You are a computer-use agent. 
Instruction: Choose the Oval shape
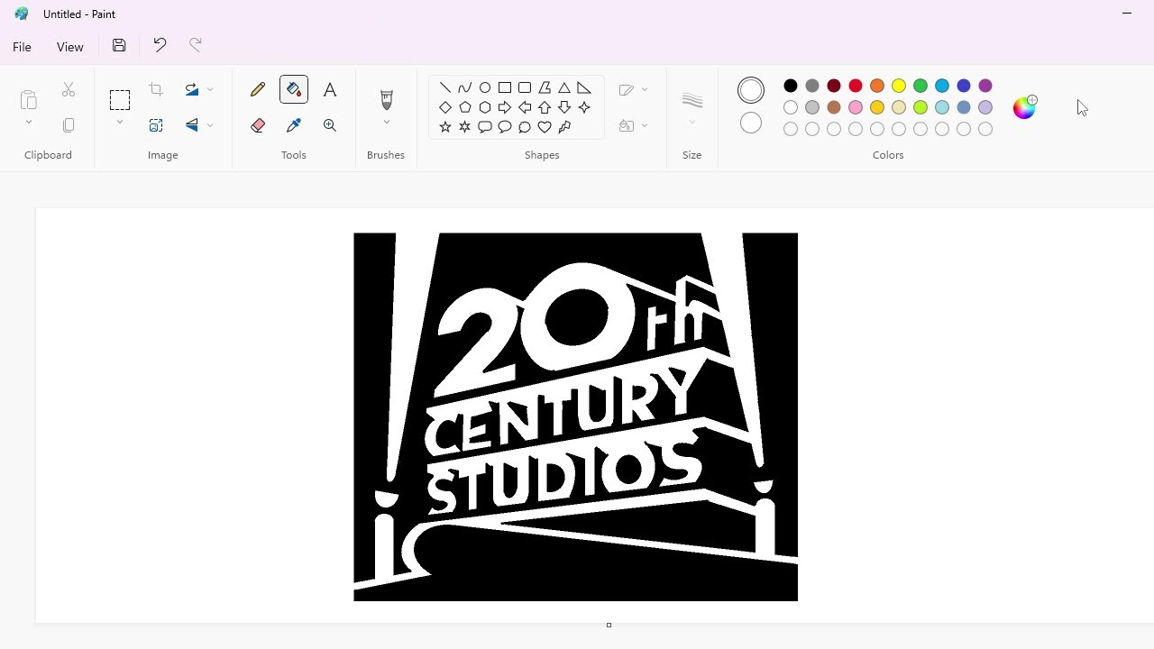[x=485, y=87]
